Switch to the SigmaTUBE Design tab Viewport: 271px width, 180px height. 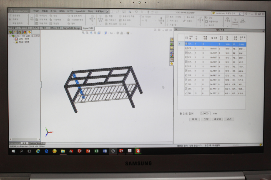coord(71,28)
